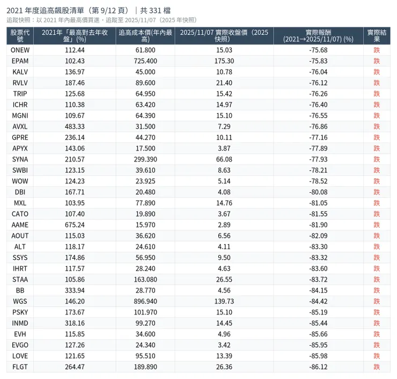Select the SSYS ticker cell

pos(20,258)
